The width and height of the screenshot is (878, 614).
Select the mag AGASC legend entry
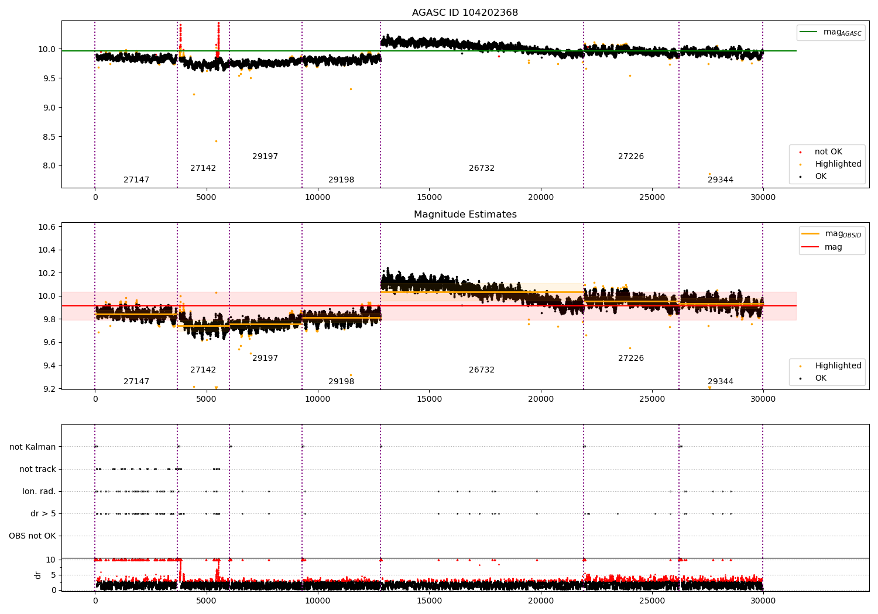pyautogui.click(x=831, y=32)
